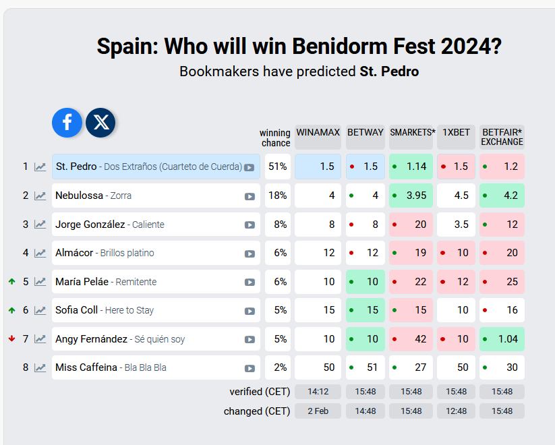Click Betfair Exchange odds 1.04 for Angy Fernández
555x445 pixels.
coord(502,339)
